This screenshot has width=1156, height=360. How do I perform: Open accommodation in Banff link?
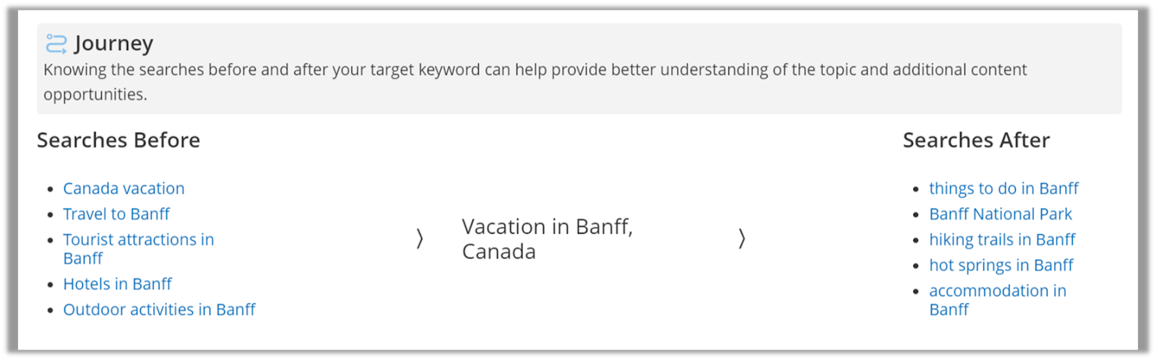coord(997,291)
